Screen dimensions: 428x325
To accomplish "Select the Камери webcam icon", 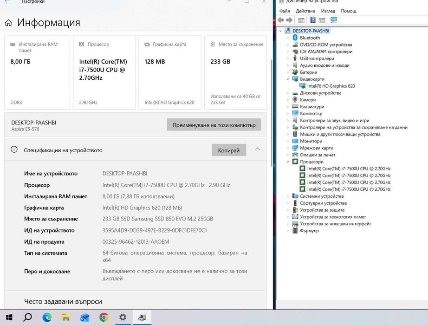I will [295, 100].
